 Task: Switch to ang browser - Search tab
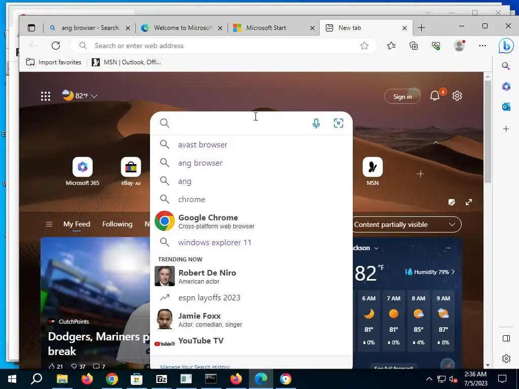click(x=89, y=28)
